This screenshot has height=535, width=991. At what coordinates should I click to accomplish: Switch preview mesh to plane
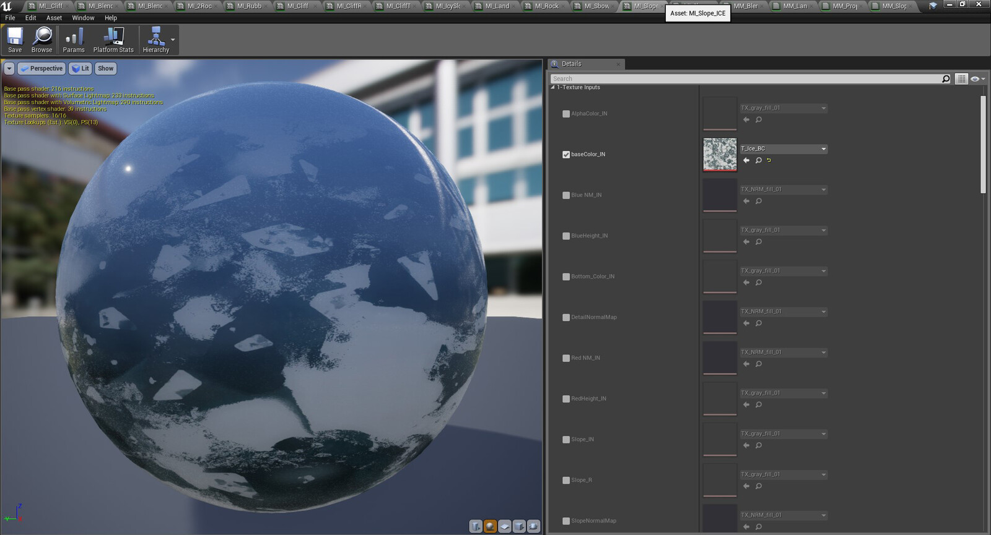(x=505, y=526)
